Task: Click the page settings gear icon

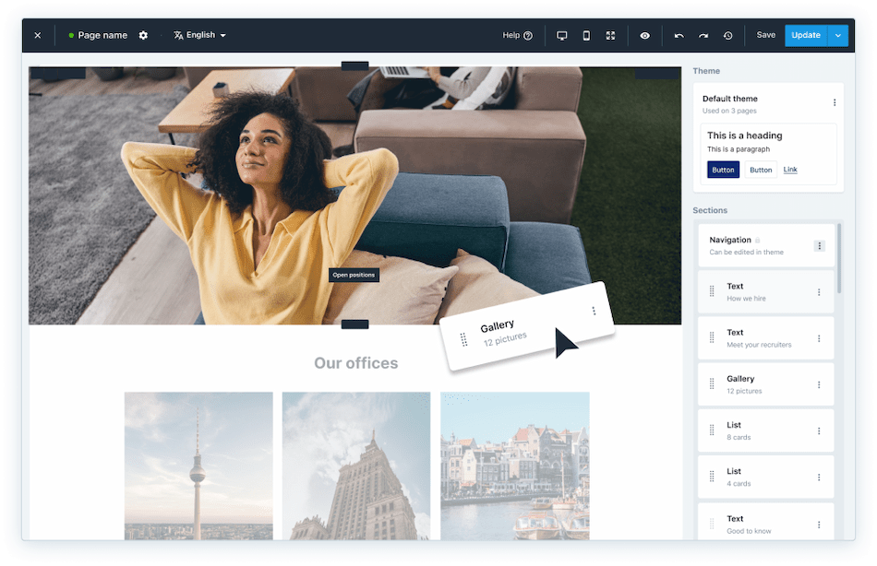Action: pyautogui.click(x=143, y=35)
